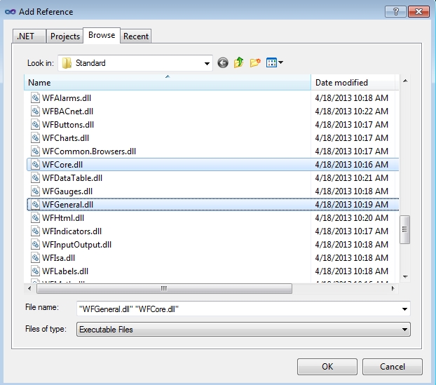Select the Browse tab
436x385 pixels.
(102, 35)
